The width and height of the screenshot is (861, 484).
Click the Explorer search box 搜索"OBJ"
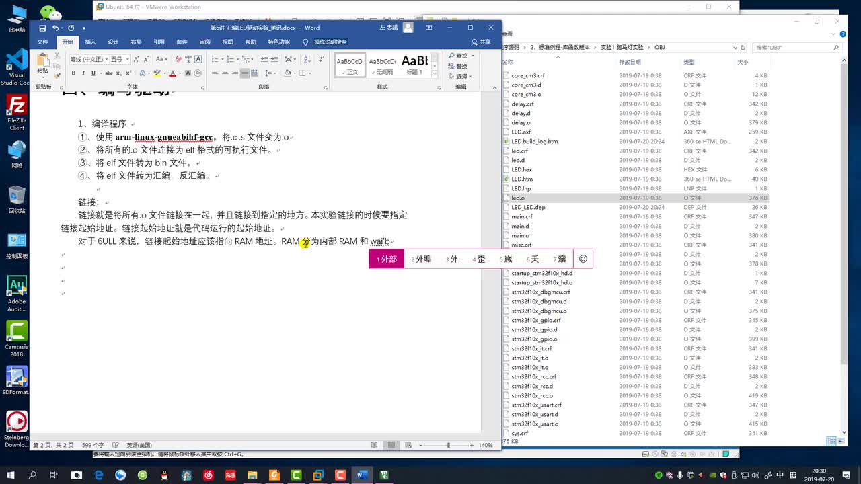[x=796, y=48]
